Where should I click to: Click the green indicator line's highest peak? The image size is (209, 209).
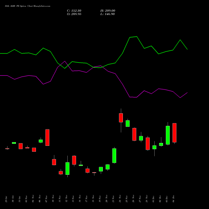point(137,37)
